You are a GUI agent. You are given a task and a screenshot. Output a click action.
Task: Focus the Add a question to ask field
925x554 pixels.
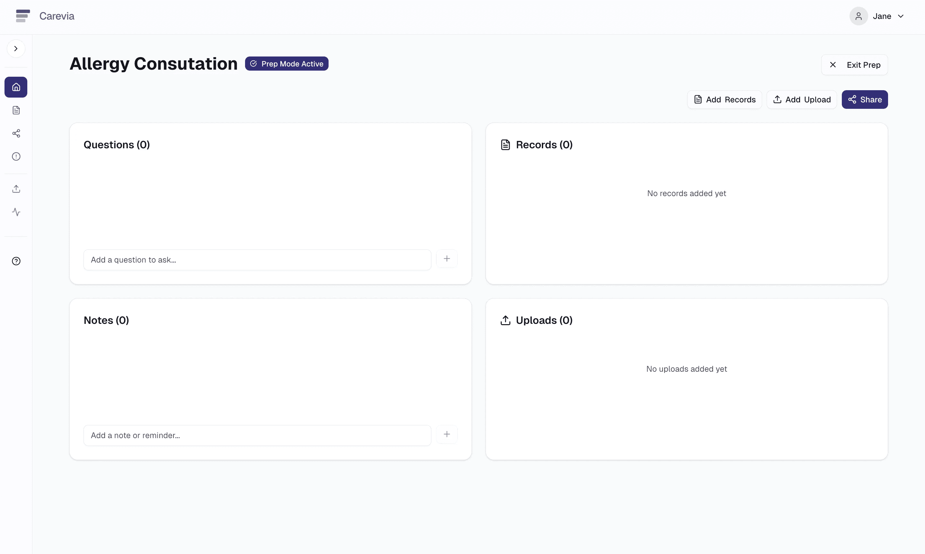pos(257,260)
